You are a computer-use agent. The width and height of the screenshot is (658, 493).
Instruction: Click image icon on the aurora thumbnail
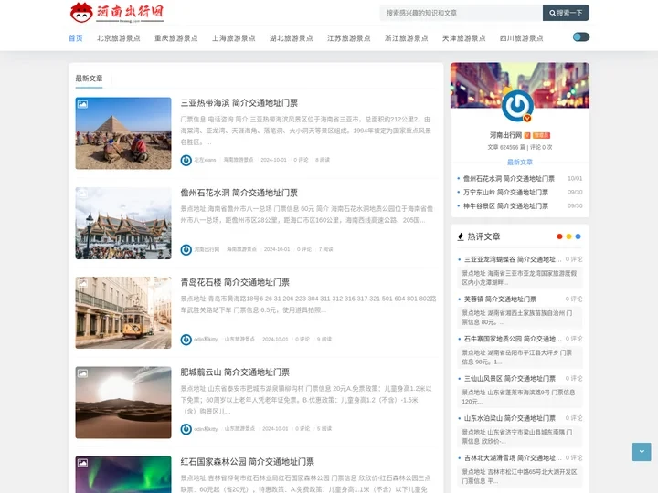point(82,463)
